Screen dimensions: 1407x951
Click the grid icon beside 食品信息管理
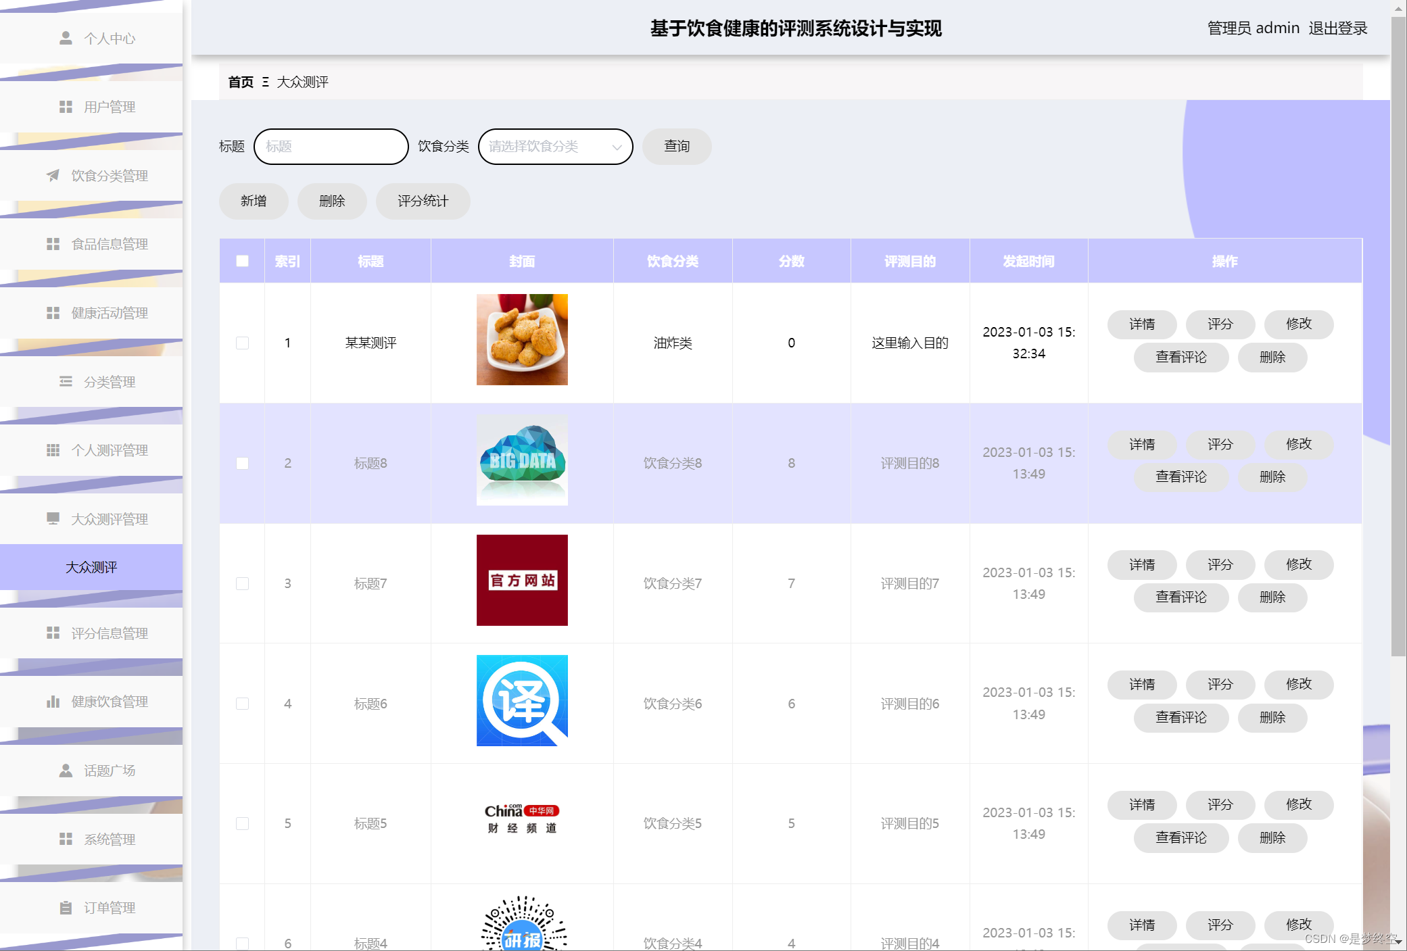[53, 244]
